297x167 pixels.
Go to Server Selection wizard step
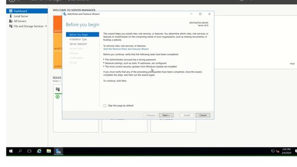(78, 44)
